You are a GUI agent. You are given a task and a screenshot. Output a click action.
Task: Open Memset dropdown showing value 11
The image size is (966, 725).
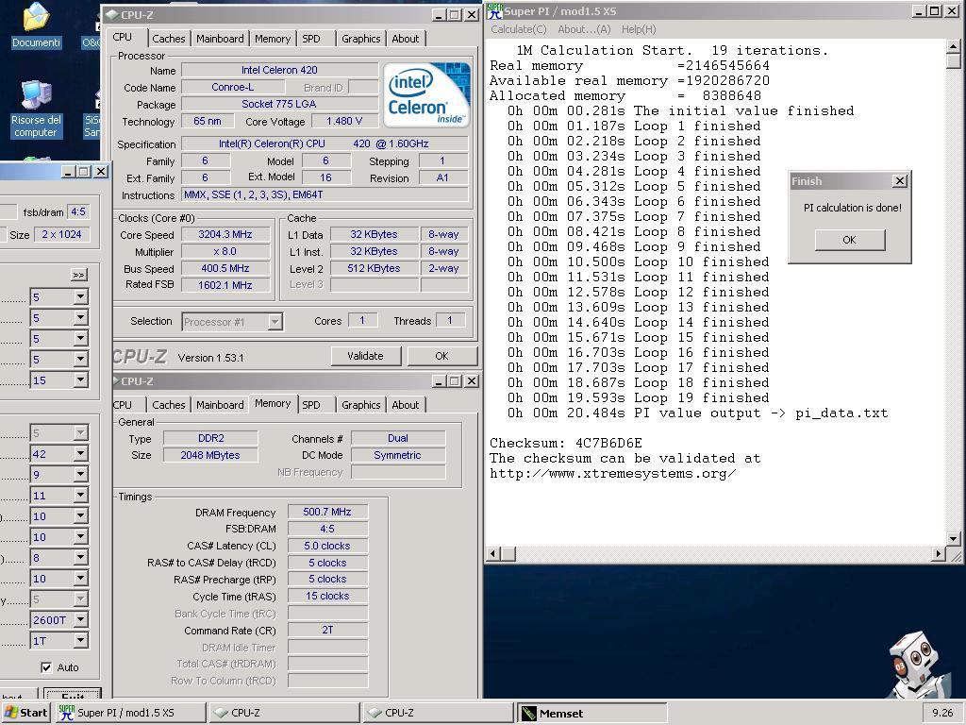[81, 496]
